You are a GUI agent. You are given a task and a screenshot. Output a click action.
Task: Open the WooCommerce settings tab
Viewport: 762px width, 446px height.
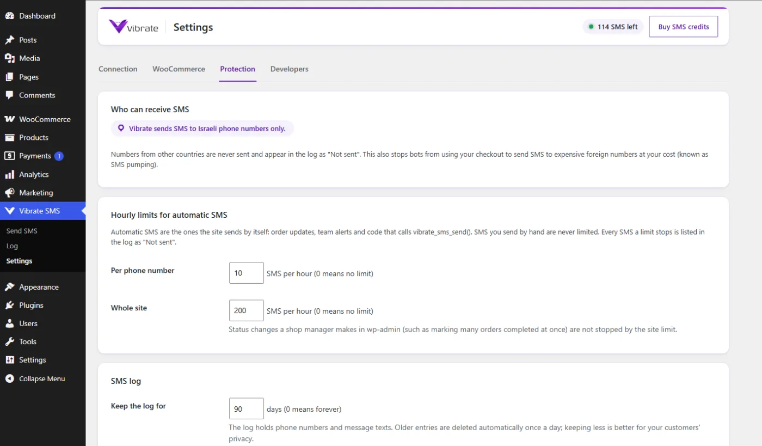179,69
